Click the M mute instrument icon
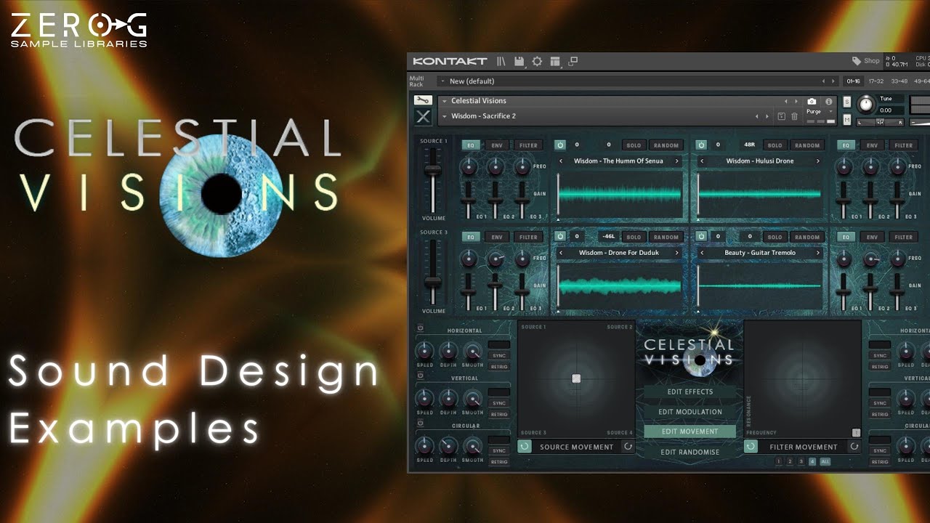This screenshot has width=930, height=523. click(846, 119)
